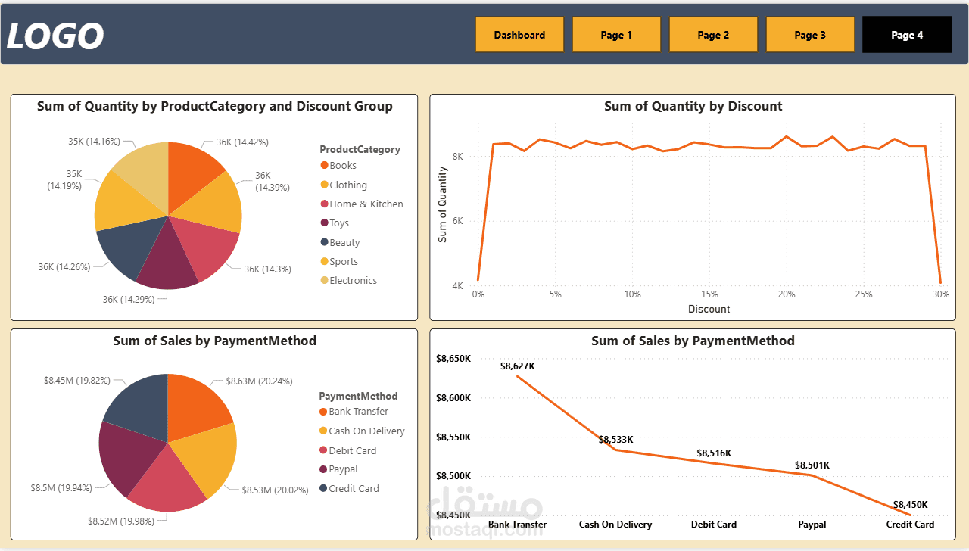Select Sports legend item

tap(339, 262)
